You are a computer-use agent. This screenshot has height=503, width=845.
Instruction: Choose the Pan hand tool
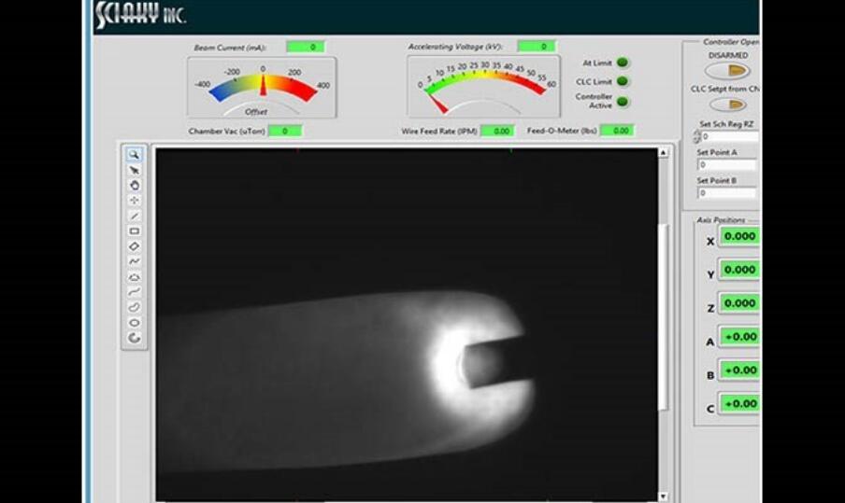pyautogui.click(x=135, y=185)
